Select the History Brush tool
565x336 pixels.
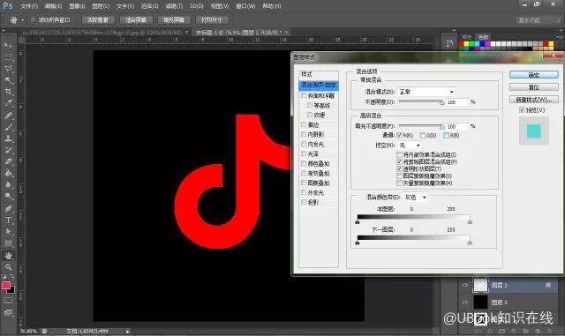(x=8, y=150)
